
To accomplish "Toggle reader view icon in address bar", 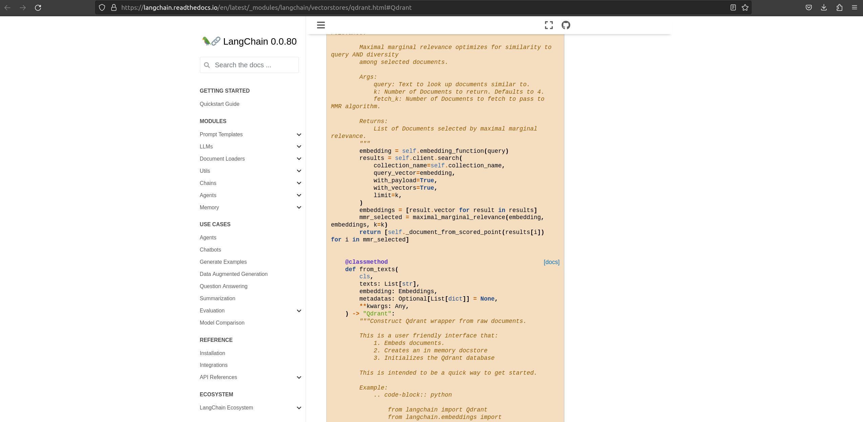I will coord(733,7).
